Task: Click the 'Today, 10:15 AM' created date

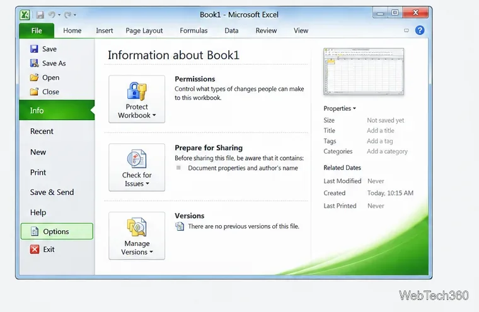Action: pyautogui.click(x=390, y=193)
